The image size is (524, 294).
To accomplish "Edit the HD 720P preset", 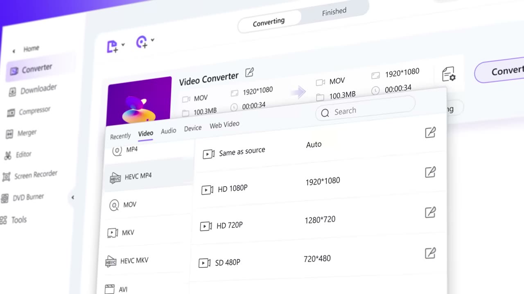I will pyautogui.click(x=430, y=212).
